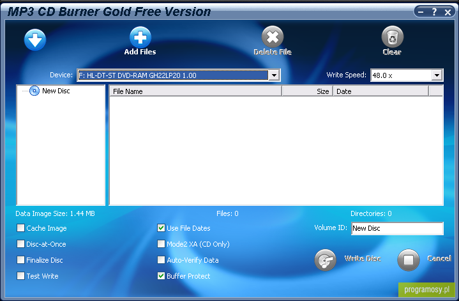
Task: Click the help question mark icon
Action: tap(434, 12)
